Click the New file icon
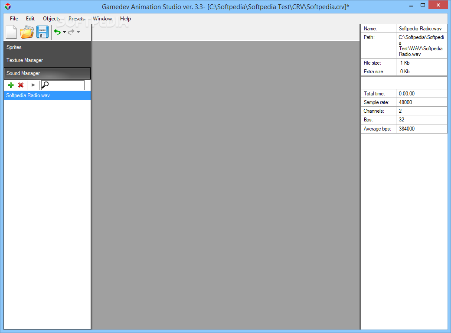The height and width of the screenshot is (333, 451). click(x=12, y=32)
